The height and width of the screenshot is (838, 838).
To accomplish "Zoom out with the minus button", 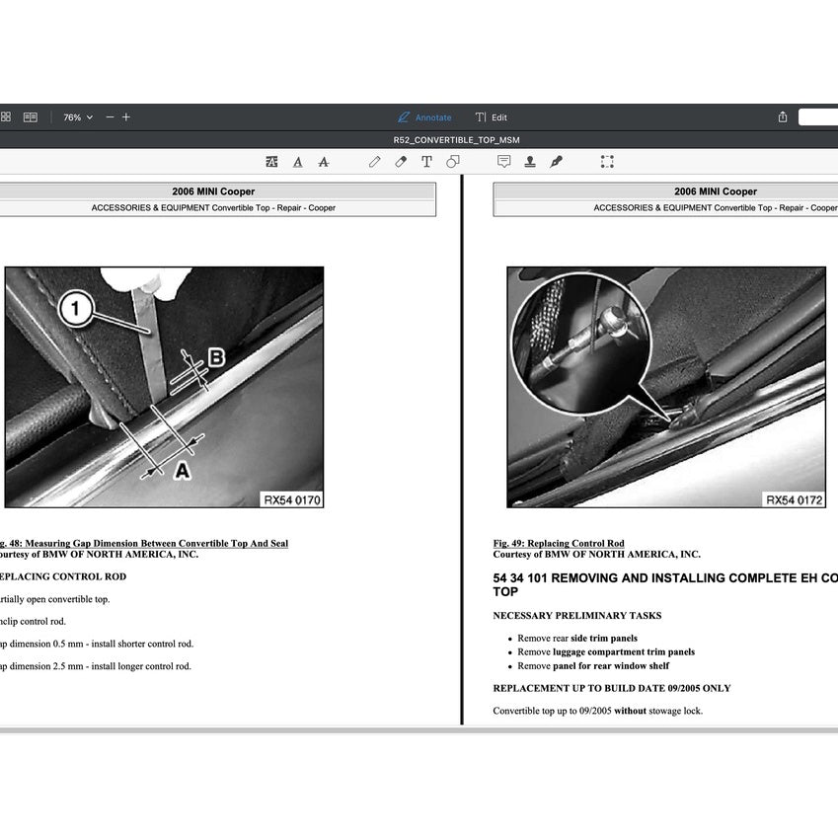I will pyautogui.click(x=109, y=116).
